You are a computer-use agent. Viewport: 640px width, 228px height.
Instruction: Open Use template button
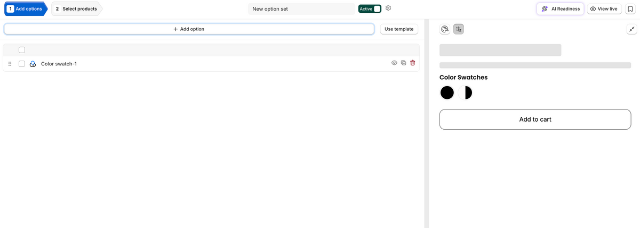(x=399, y=29)
